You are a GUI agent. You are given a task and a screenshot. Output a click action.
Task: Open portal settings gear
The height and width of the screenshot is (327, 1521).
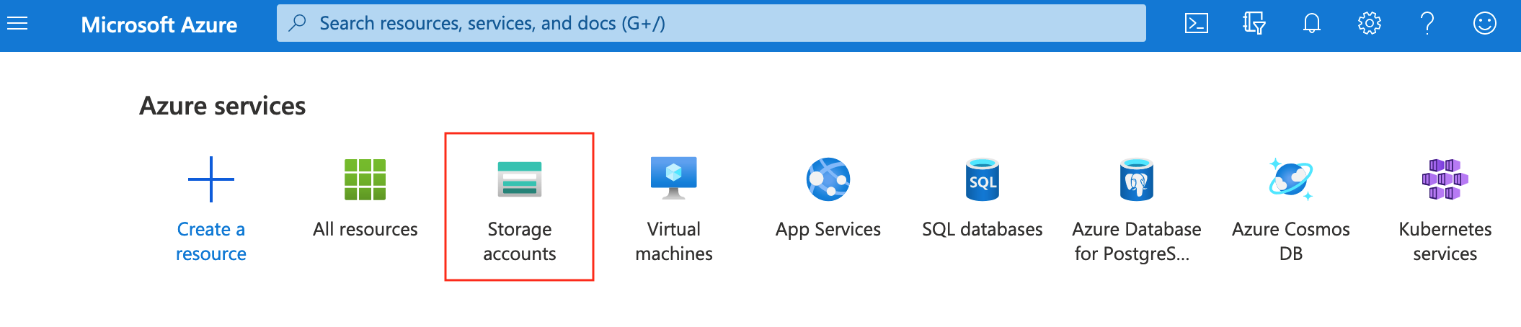1370,24
